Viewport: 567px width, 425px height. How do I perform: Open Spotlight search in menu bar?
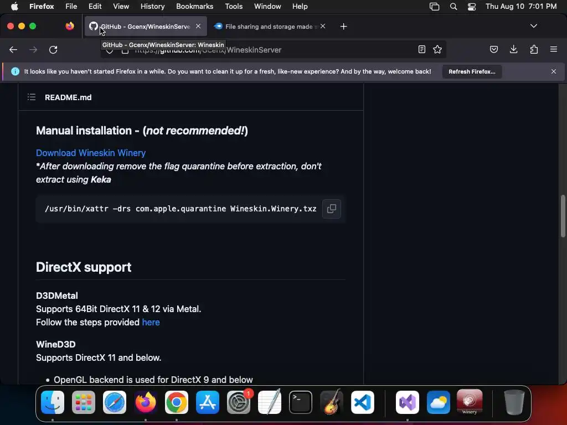(453, 7)
